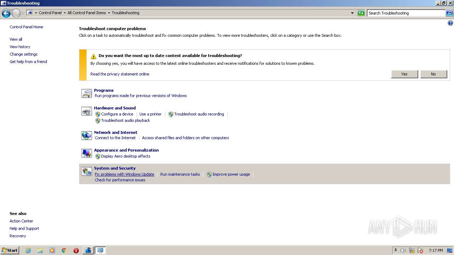Click shield icon beside Improve power usage
The height and width of the screenshot is (255, 454).
coord(209,175)
